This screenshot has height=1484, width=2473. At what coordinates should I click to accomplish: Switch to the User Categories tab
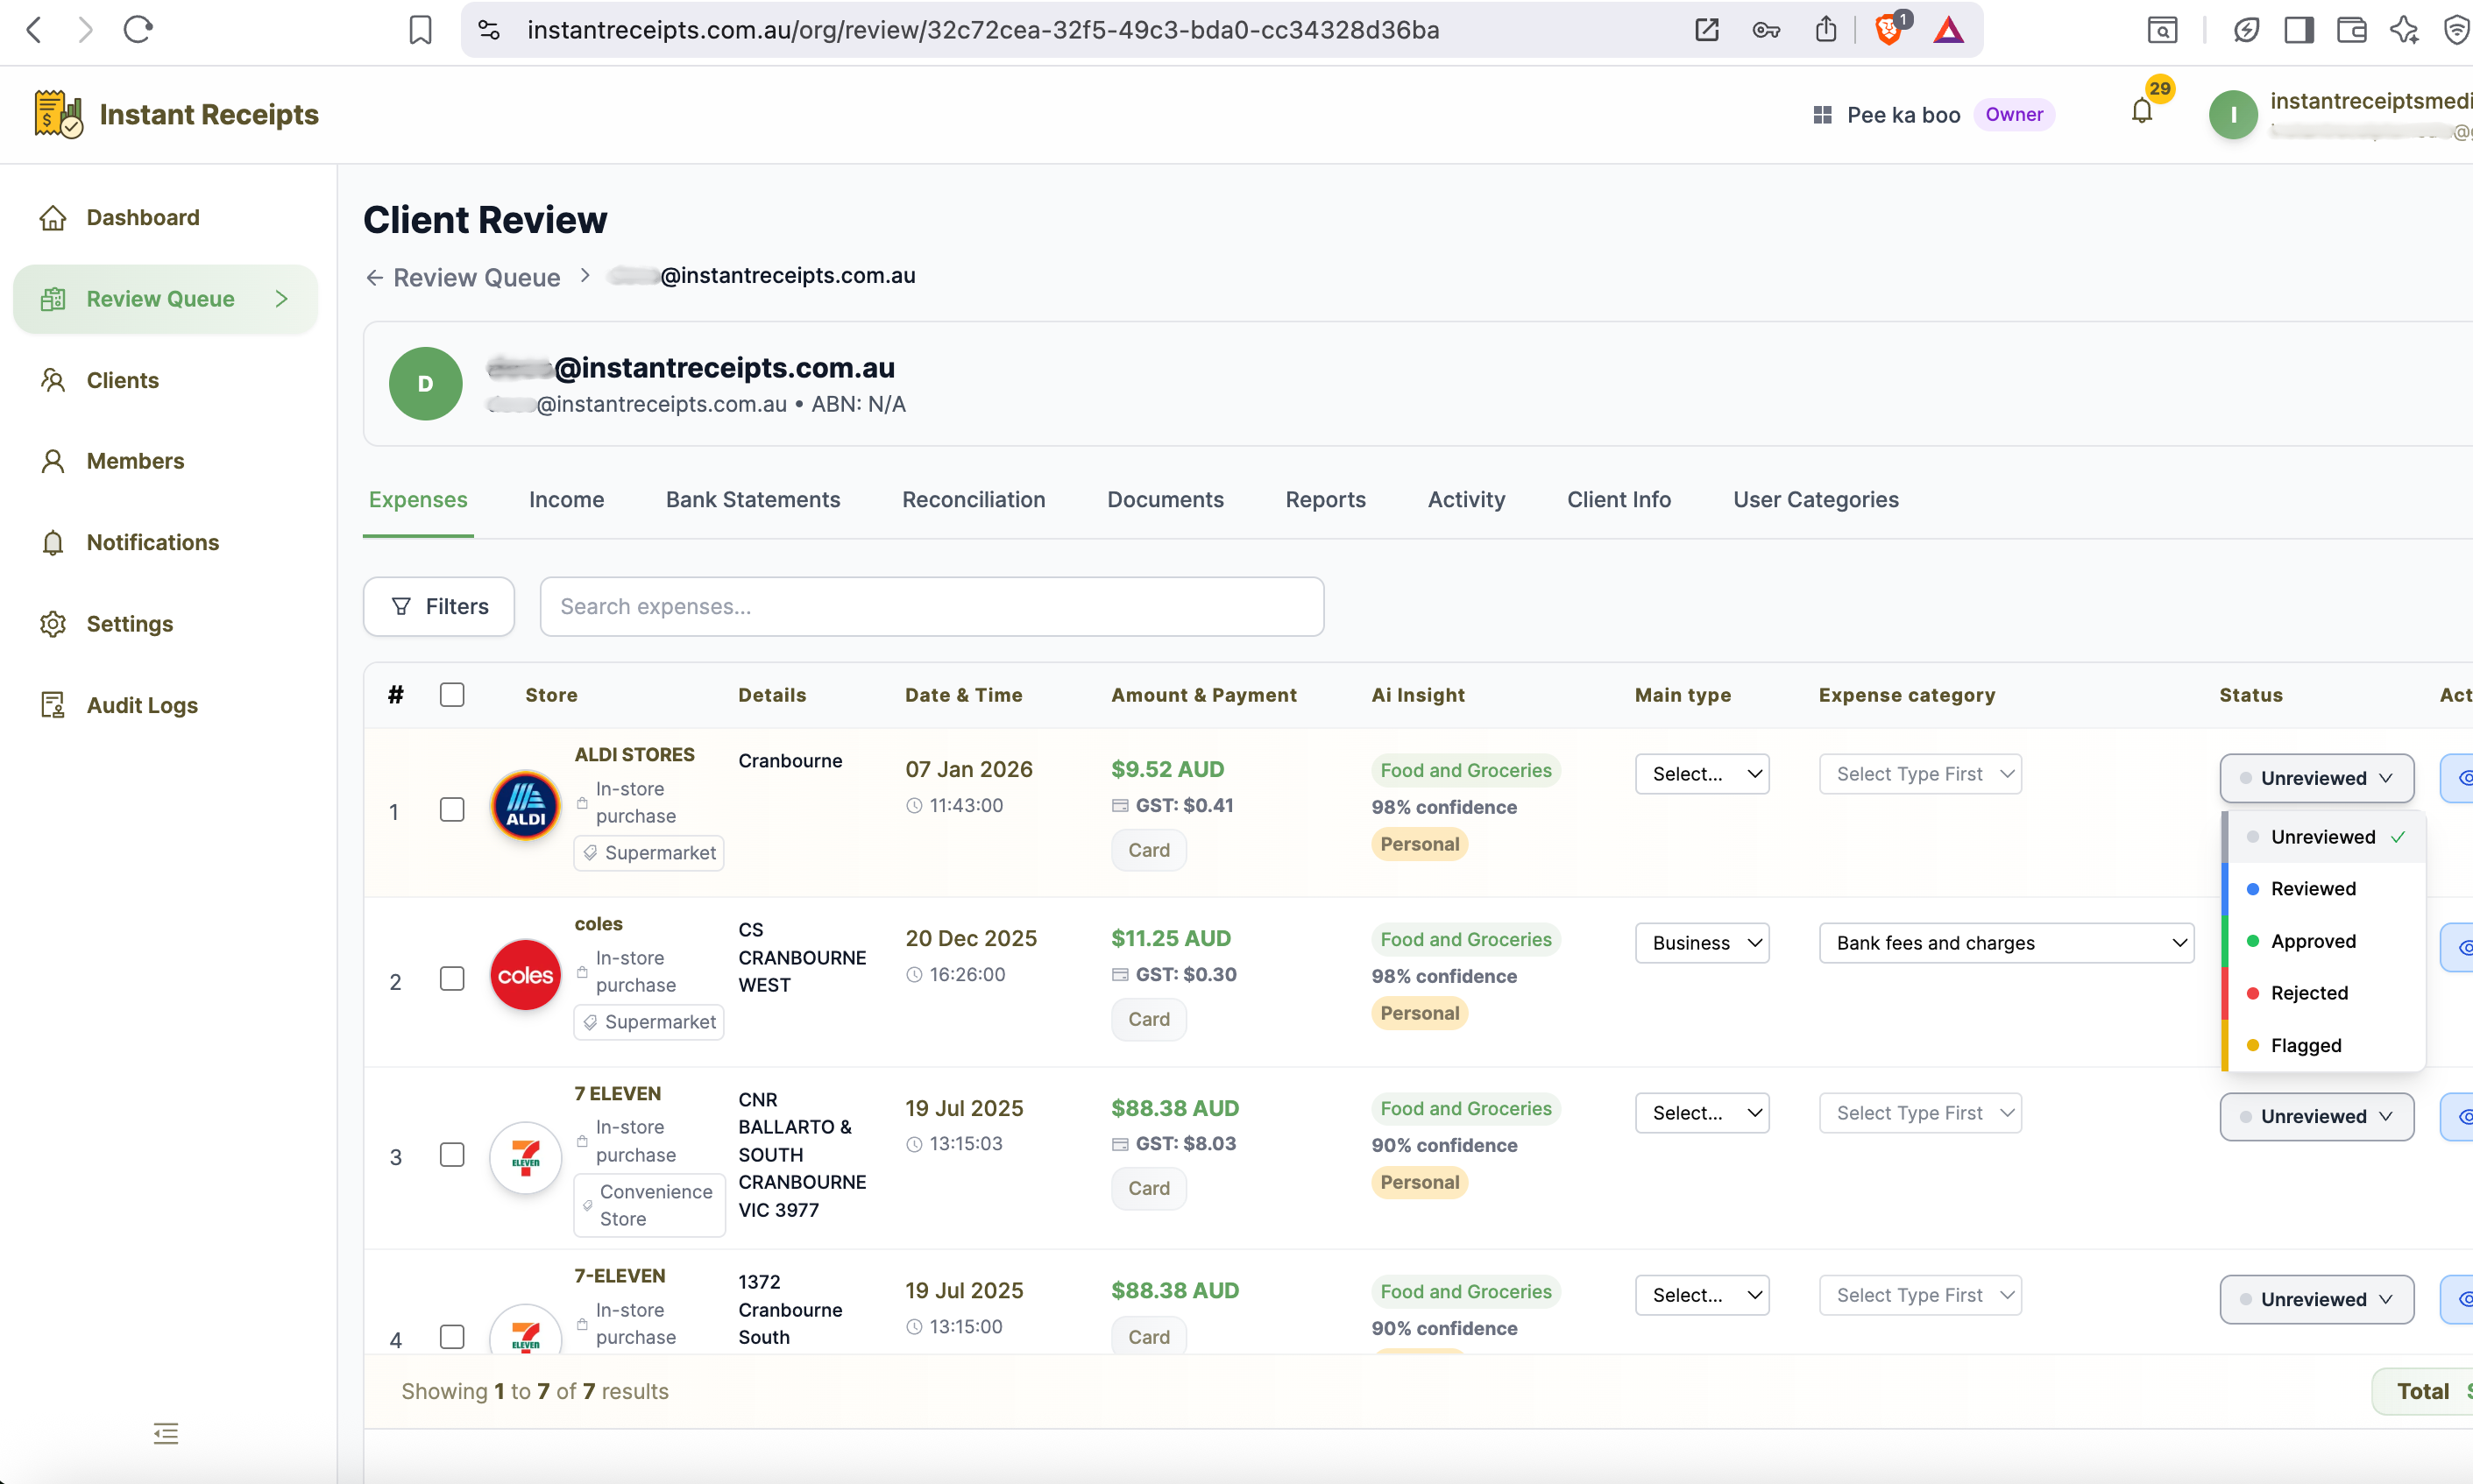tap(1816, 499)
